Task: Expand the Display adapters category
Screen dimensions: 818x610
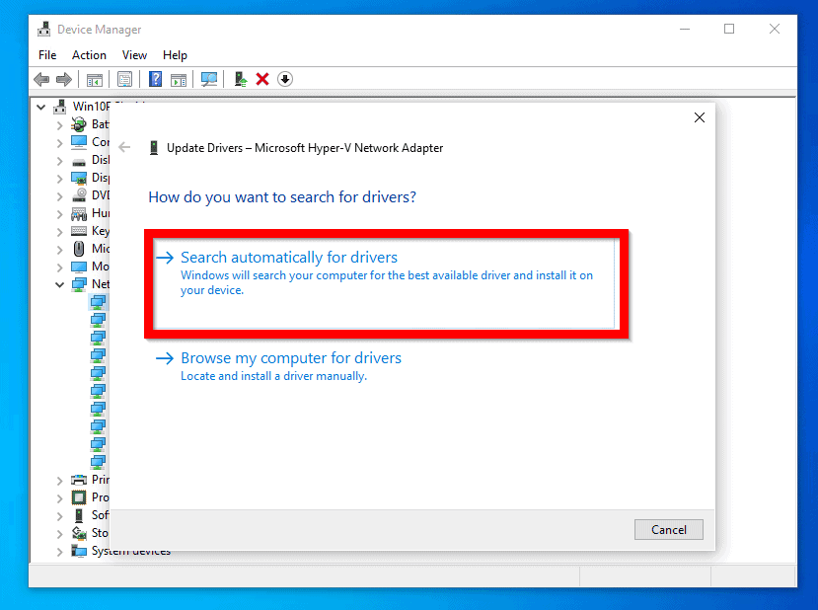Action: pos(59,179)
